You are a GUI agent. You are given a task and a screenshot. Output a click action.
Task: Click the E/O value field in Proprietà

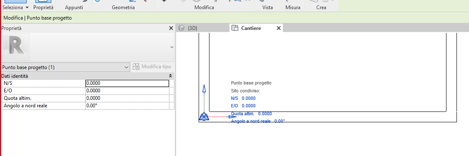127,91
